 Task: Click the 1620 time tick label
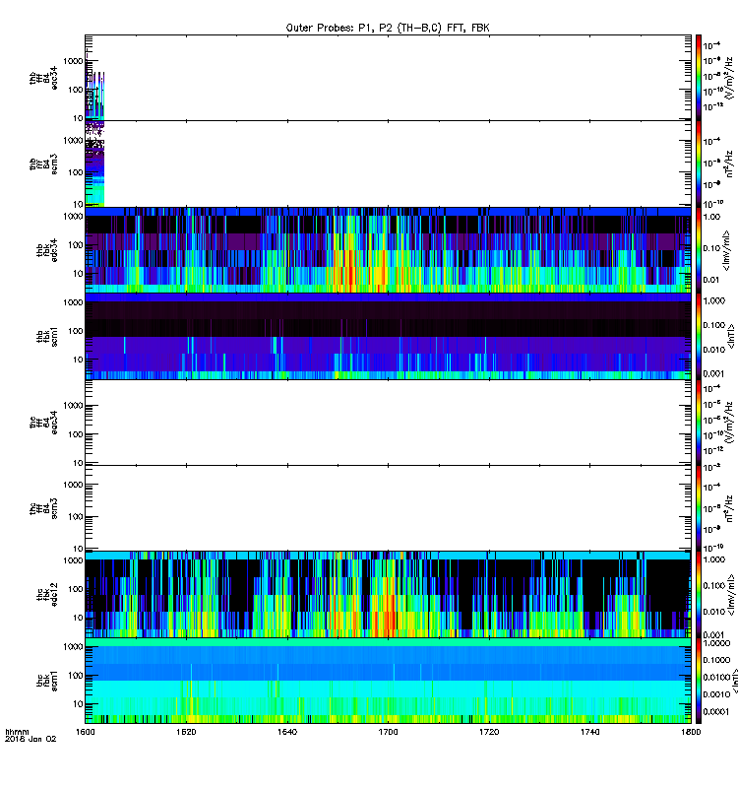186,732
